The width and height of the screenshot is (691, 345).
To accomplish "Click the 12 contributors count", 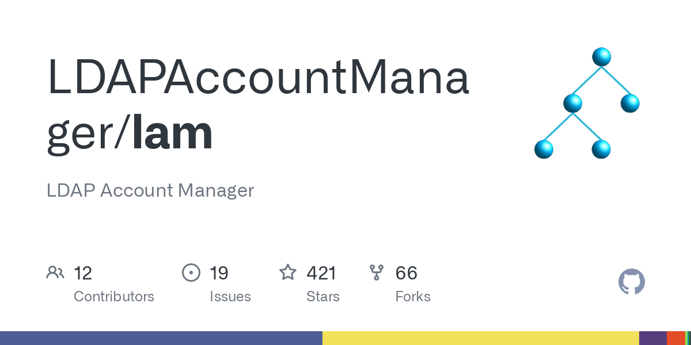I will (x=83, y=273).
